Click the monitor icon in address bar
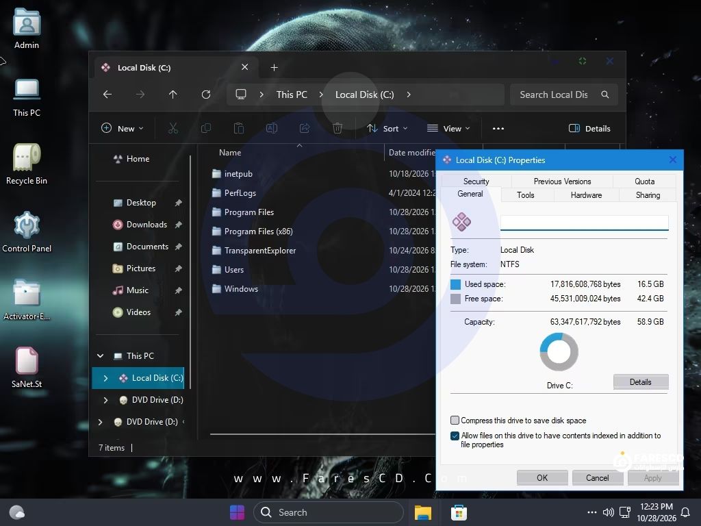Screen dimensions: 701x526 point(241,95)
